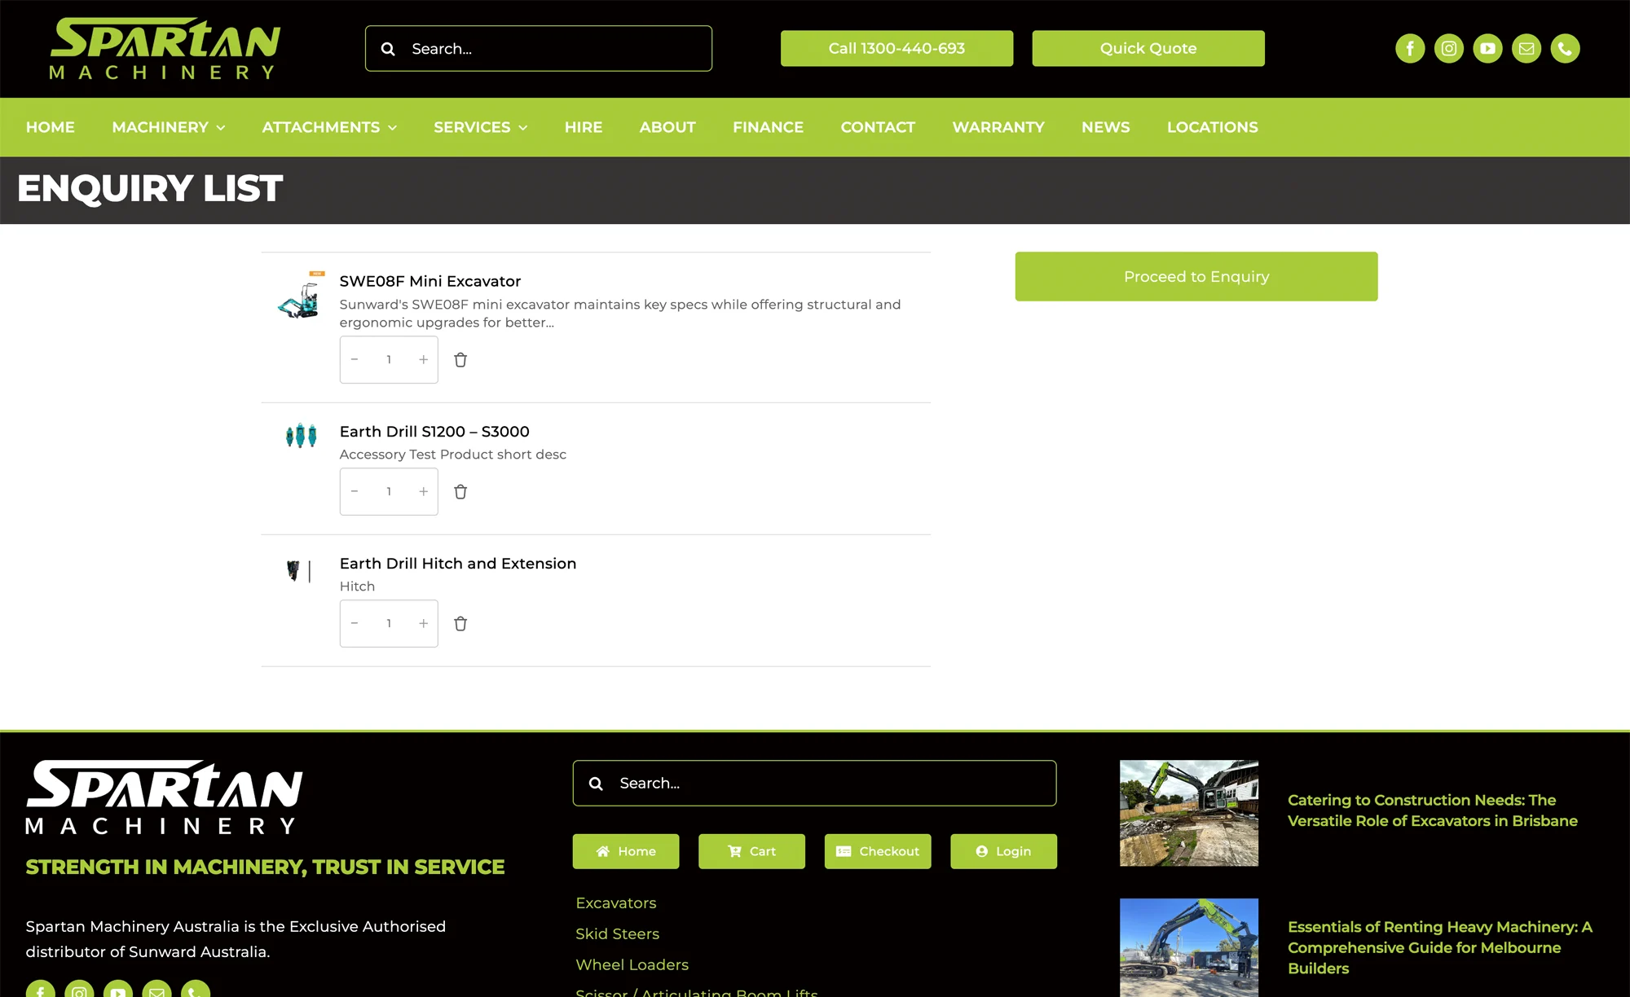Open Brisbane excavators article thumbnail
This screenshot has width=1630, height=997.
pos(1189,813)
